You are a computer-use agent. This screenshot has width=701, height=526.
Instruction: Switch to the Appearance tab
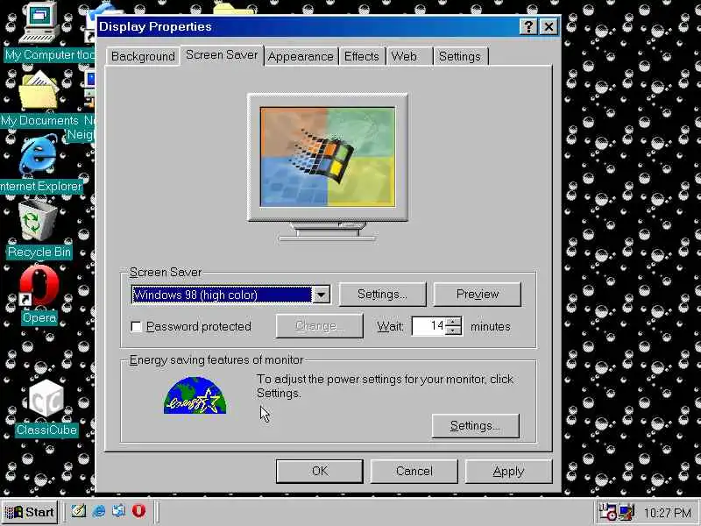pyautogui.click(x=301, y=56)
